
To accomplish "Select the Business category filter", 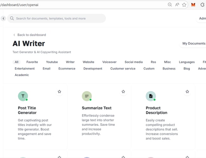I will pos(169,69).
